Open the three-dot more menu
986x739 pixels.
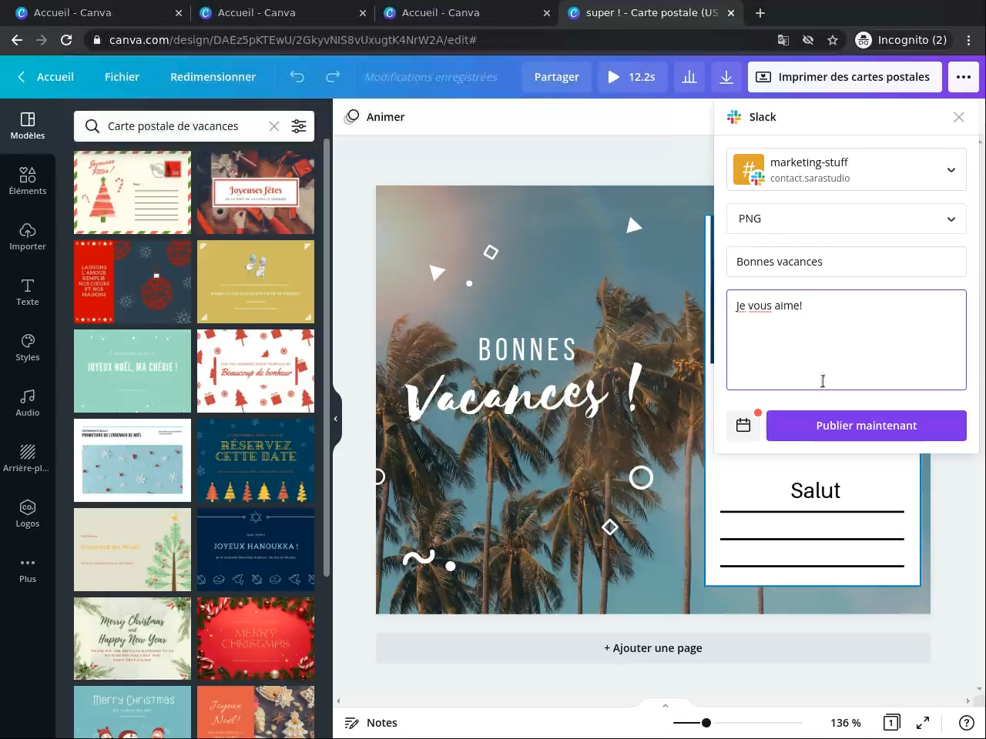coord(964,77)
